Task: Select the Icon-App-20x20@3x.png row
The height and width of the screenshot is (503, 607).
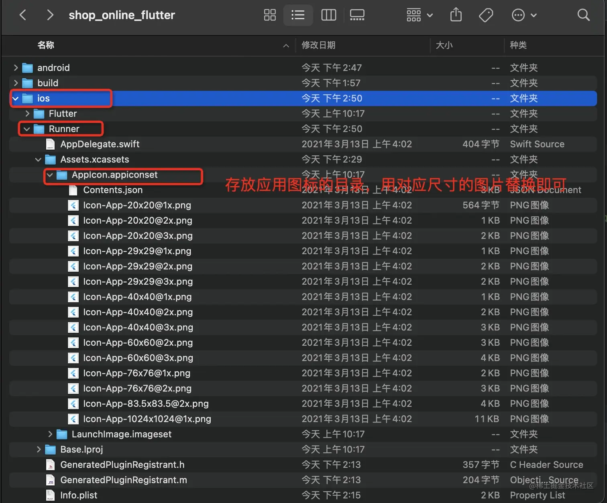Action: pos(303,236)
